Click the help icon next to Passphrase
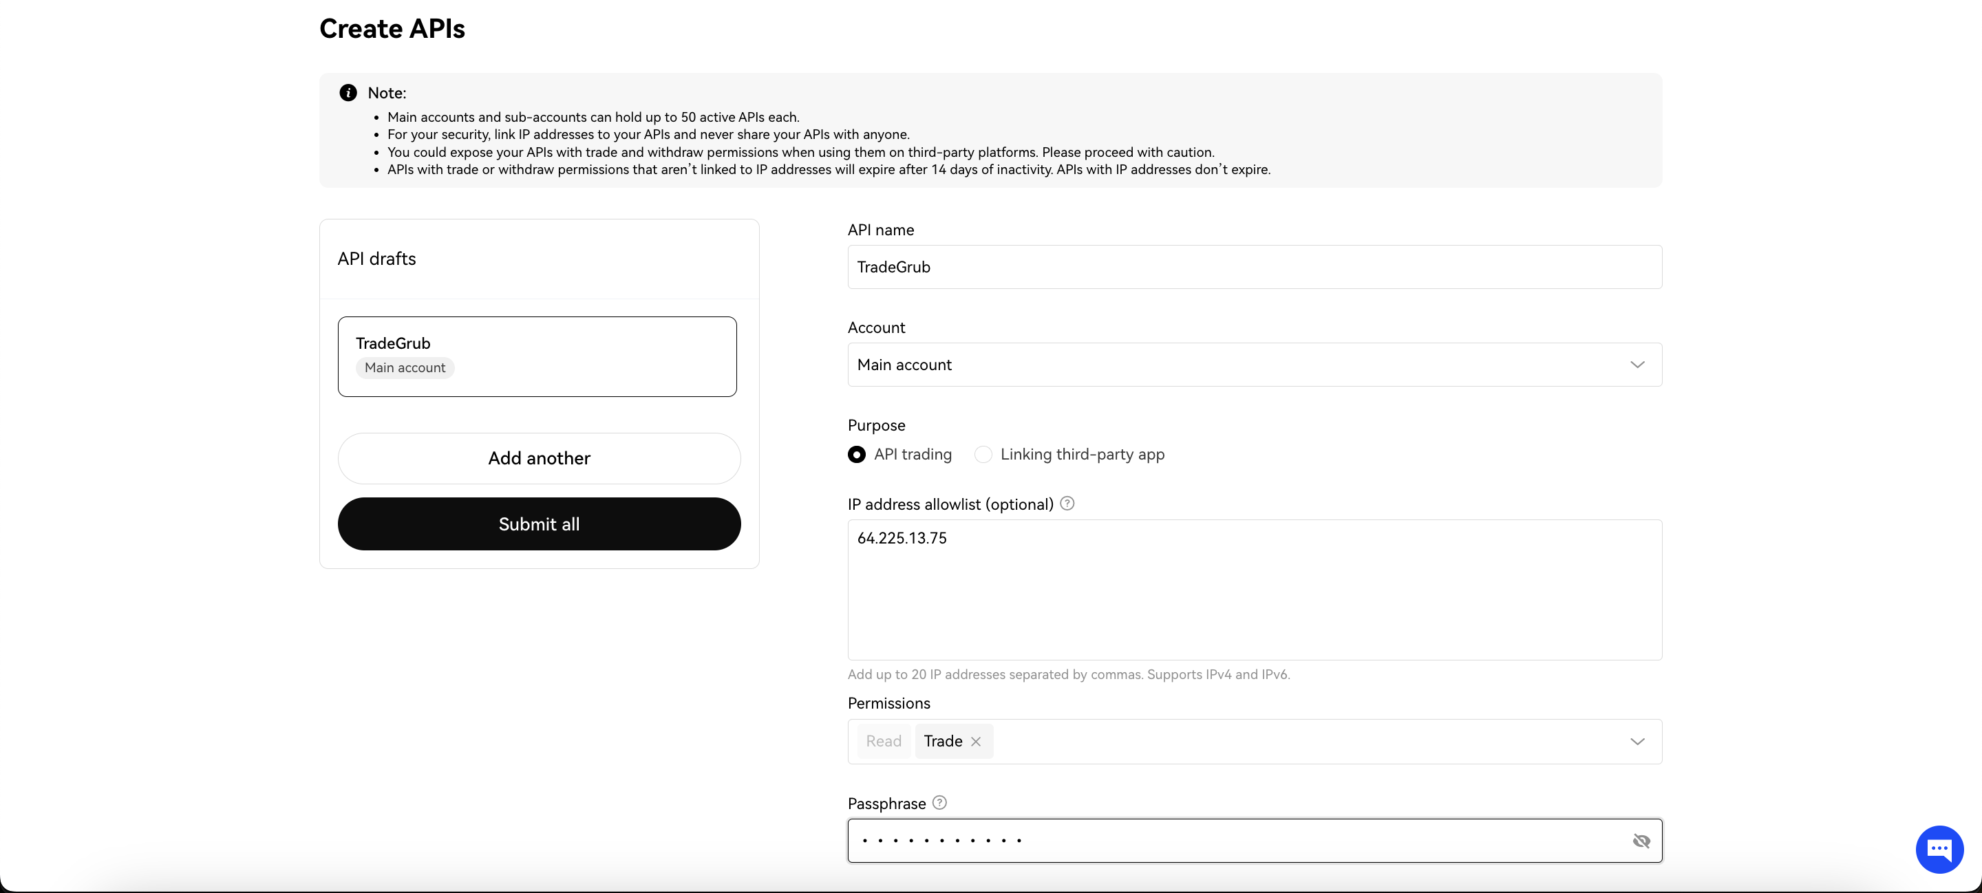Screen dimensions: 1982x893 939,804
